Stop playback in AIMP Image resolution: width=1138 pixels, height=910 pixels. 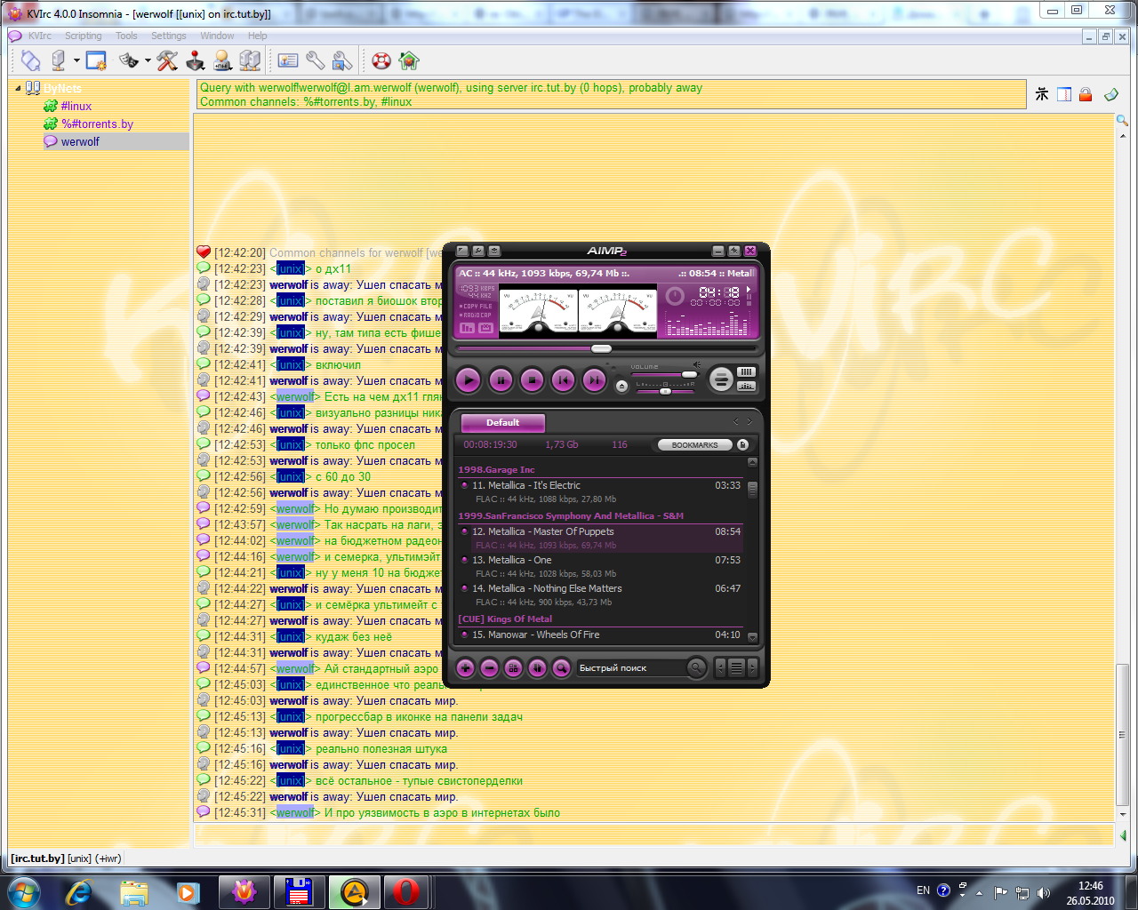[532, 380]
